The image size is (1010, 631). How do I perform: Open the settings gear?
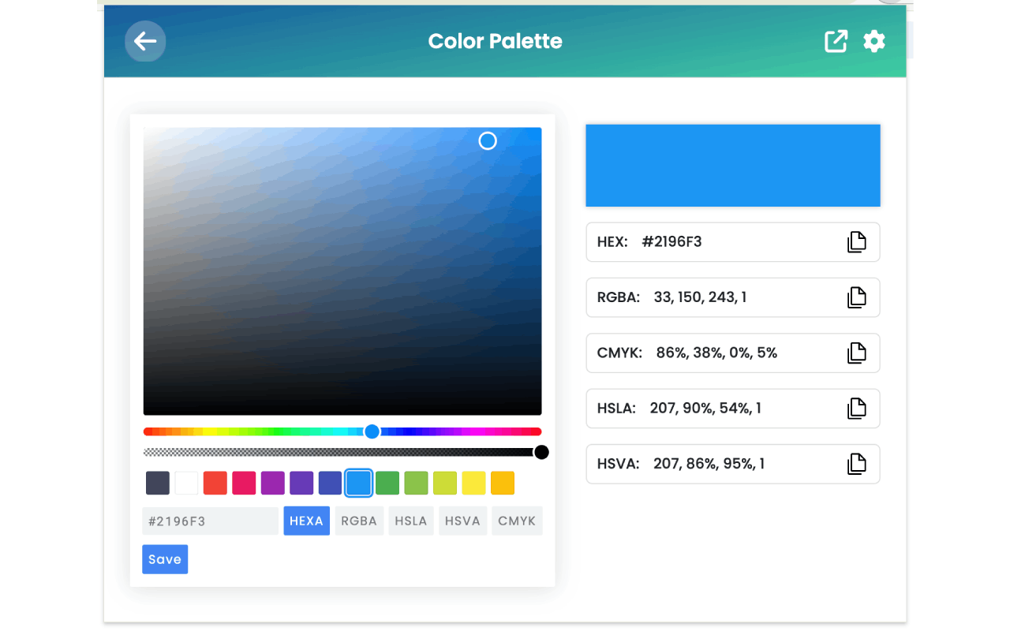point(874,41)
